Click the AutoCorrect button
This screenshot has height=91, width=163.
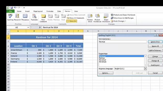click(155, 65)
